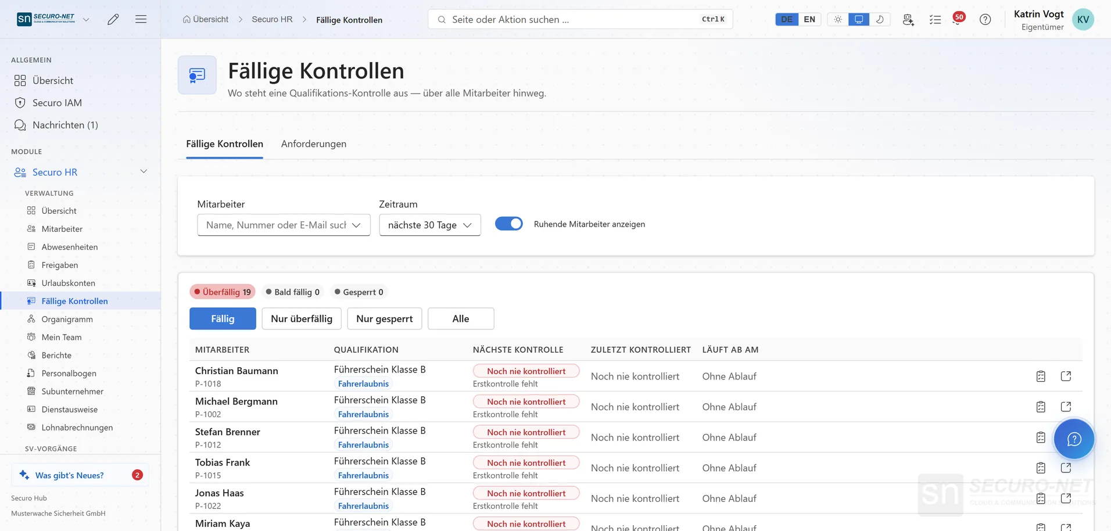Screen dimensions: 1111x531
Task: Switch language to DE
Action: tap(787, 19)
